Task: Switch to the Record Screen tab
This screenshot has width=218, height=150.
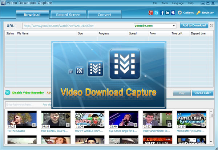Action: [x=68, y=15]
